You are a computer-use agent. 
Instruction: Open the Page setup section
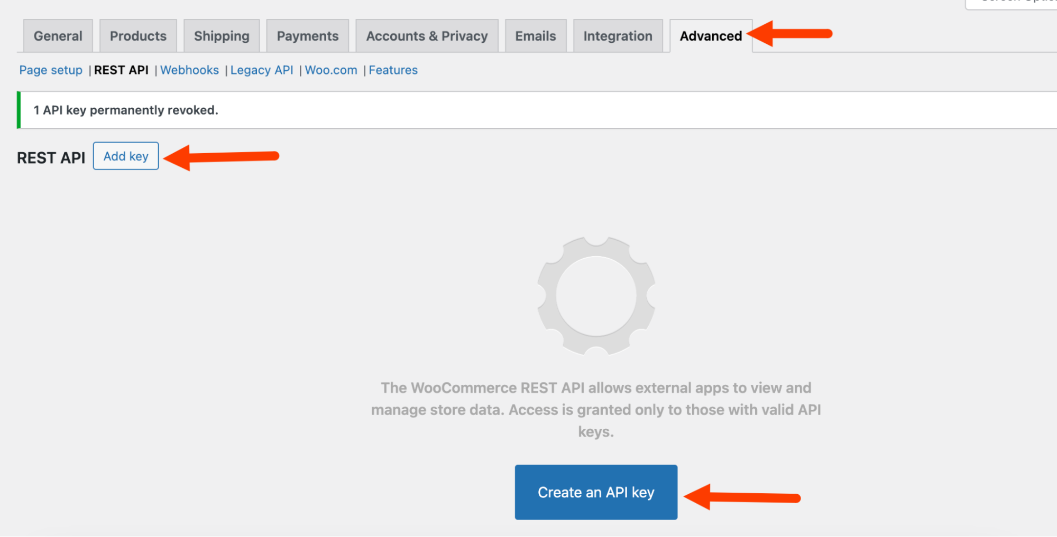(50, 70)
